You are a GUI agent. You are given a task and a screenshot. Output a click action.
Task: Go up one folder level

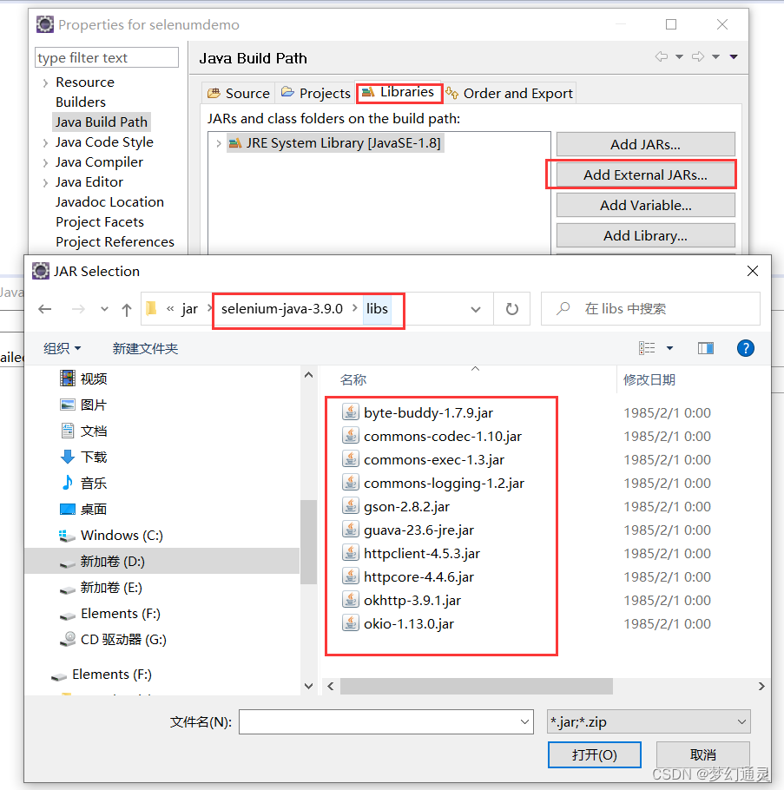127,309
